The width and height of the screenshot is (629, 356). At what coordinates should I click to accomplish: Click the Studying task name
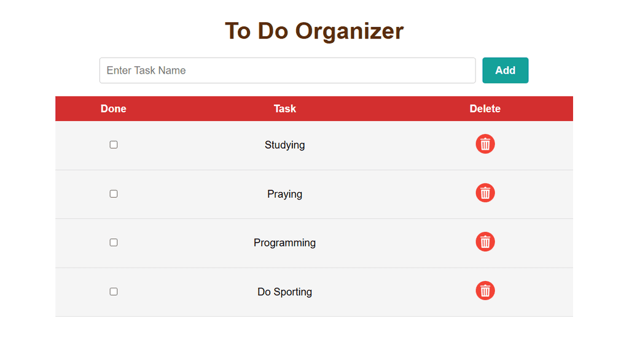click(x=285, y=145)
